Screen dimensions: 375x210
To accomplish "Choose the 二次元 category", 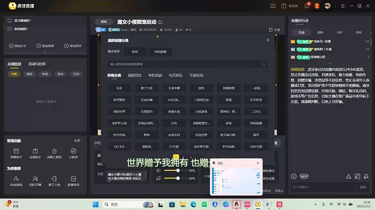I will 256,111.
